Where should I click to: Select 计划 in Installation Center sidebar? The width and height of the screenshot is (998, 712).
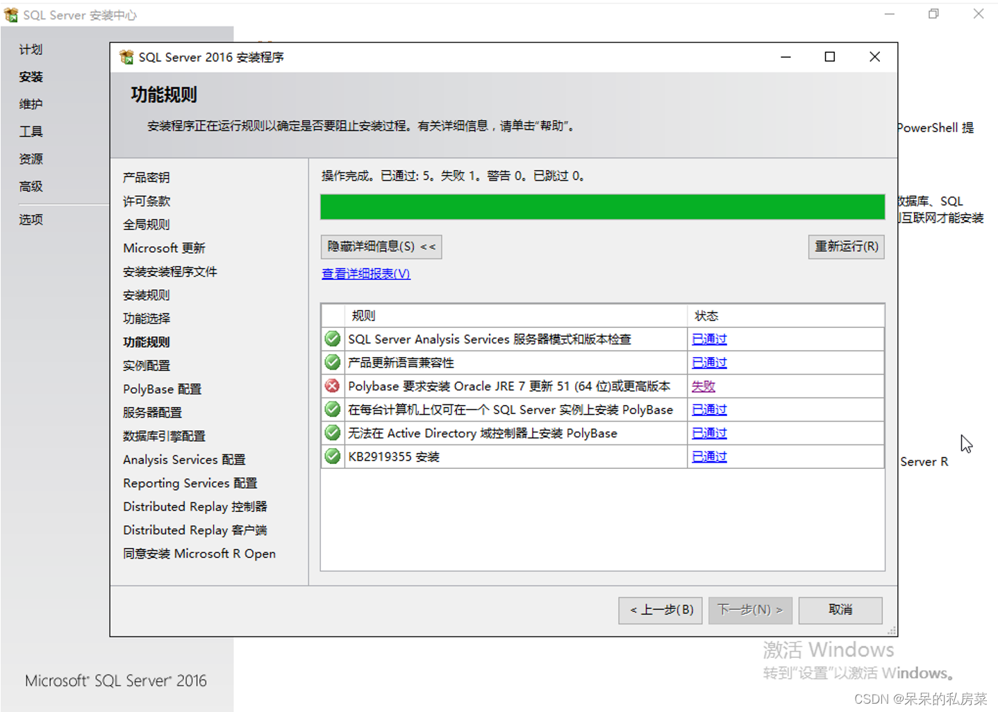click(31, 49)
